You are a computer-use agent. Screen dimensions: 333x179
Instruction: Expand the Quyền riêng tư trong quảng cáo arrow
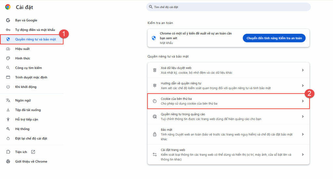point(302,117)
